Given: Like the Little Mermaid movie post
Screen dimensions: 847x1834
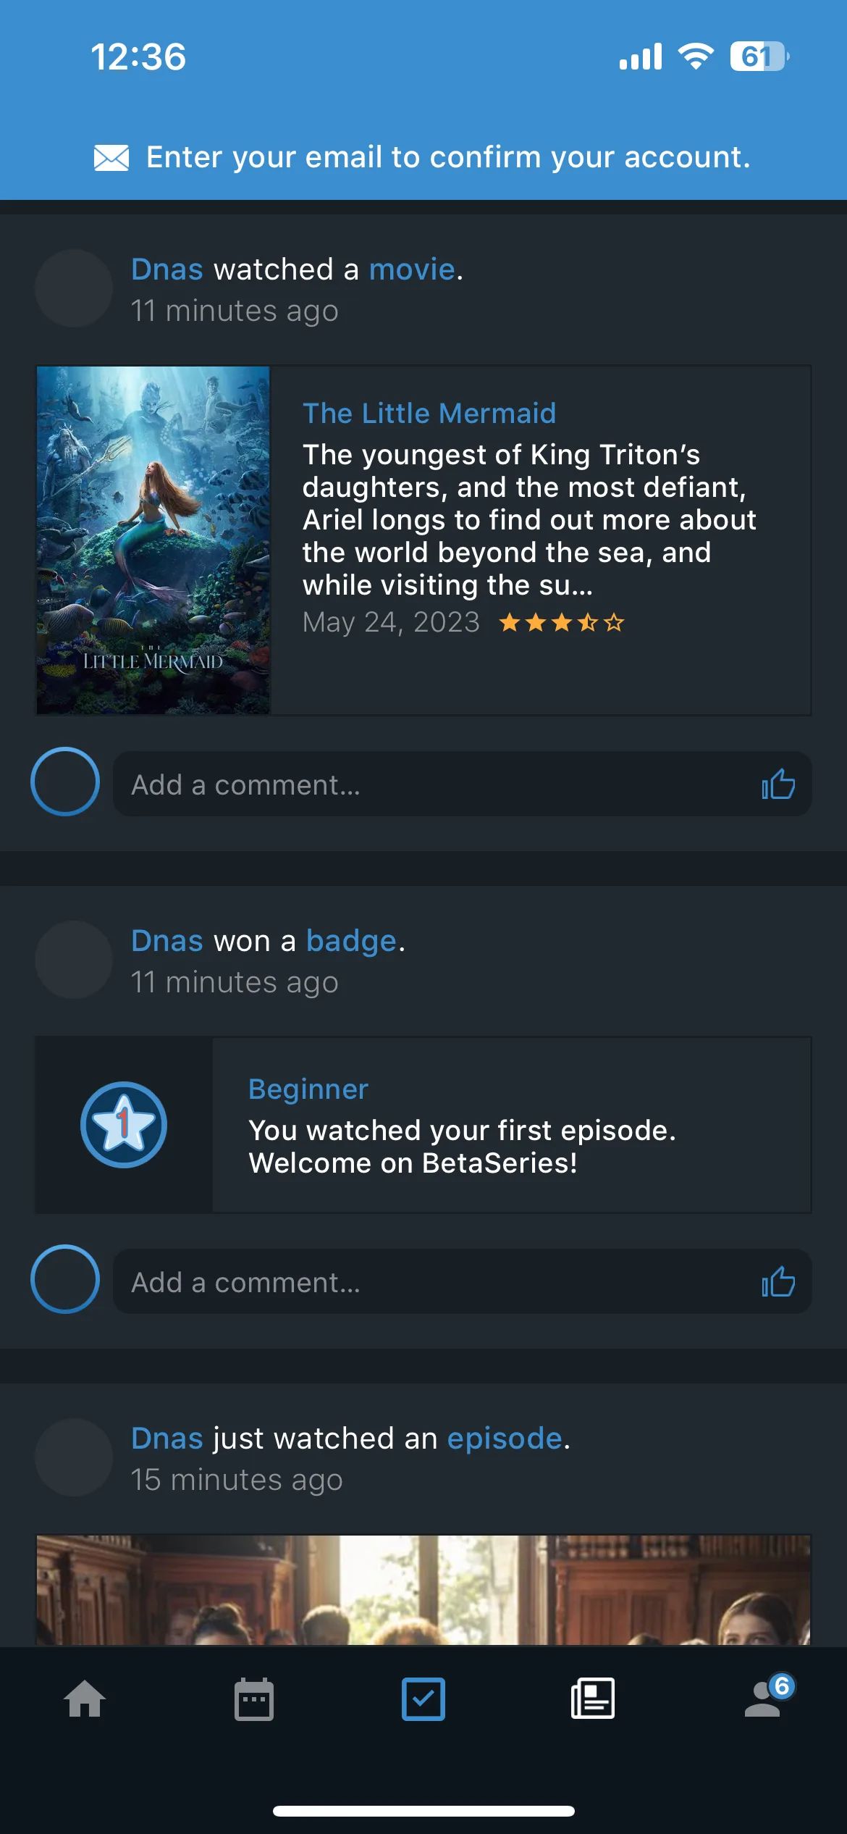Looking at the screenshot, I should point(778,784).
